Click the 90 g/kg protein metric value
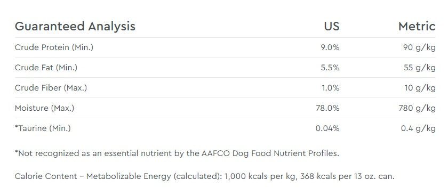448x196 pixels. (419, 47)
